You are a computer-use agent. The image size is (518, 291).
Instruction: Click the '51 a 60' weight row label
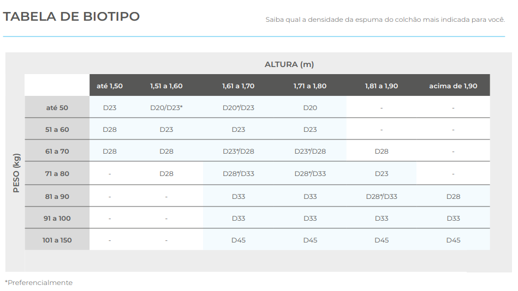click(x=57, y=130)
